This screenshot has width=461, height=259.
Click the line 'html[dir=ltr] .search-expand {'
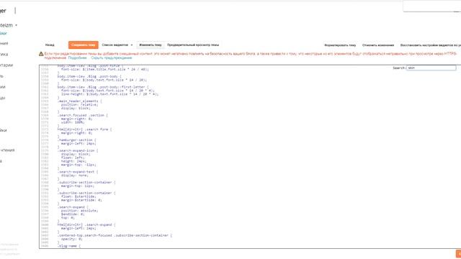coord(86,224)
